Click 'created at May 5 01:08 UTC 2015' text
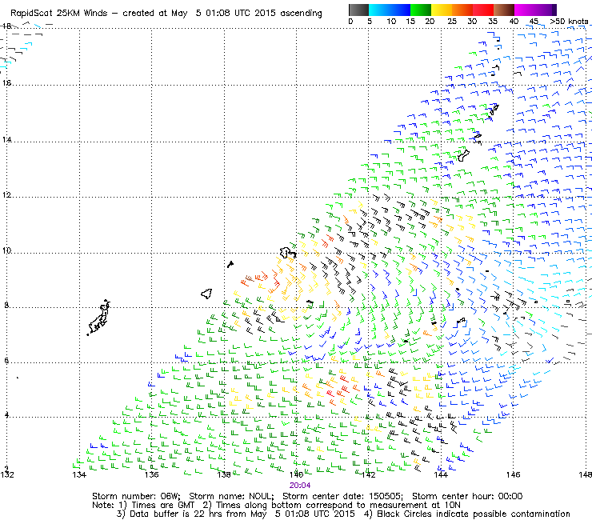The height and width of the screenshot is (520, 592). point(198,14)
